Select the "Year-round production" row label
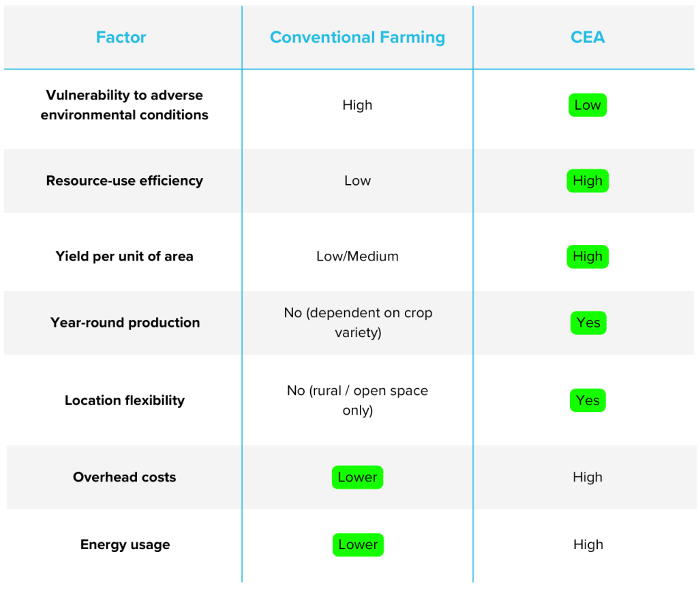 click(x=125, y=323)
